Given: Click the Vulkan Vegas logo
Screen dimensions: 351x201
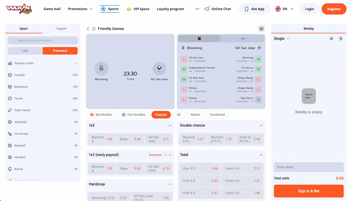Looking at the screenshot, I should coord(19,9).
